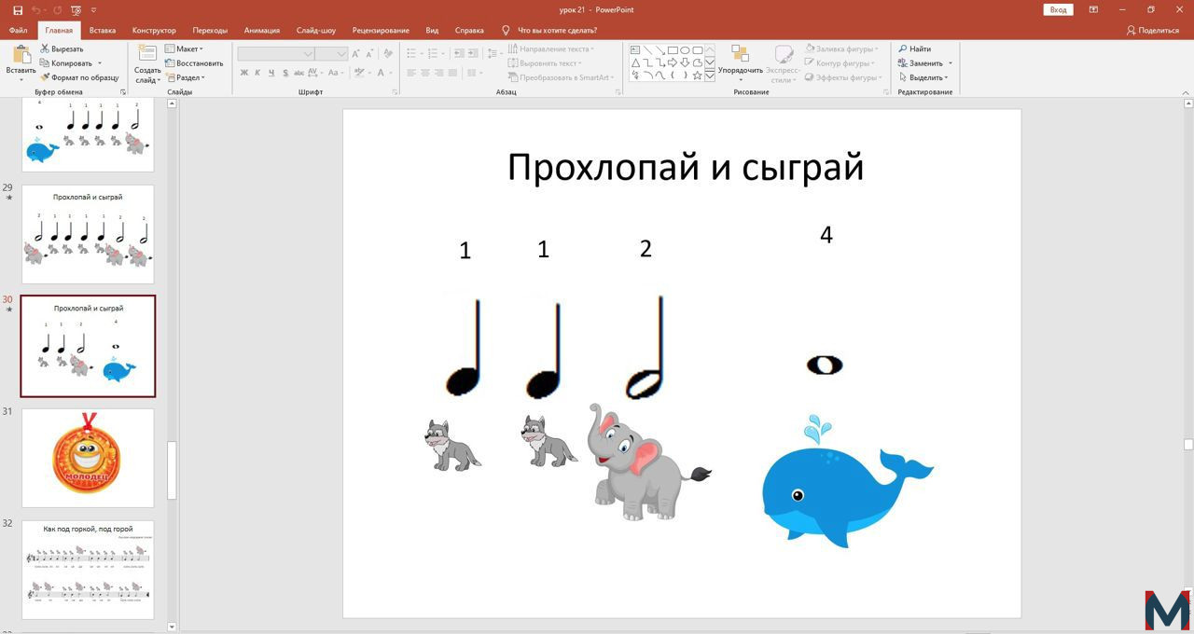Toggle align text left

click(x=411, y=73)
